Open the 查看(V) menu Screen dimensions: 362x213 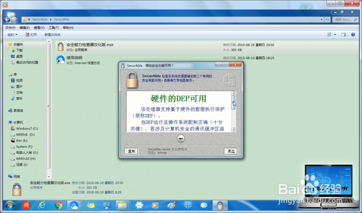pyautogui.click(x=39, y=28)
